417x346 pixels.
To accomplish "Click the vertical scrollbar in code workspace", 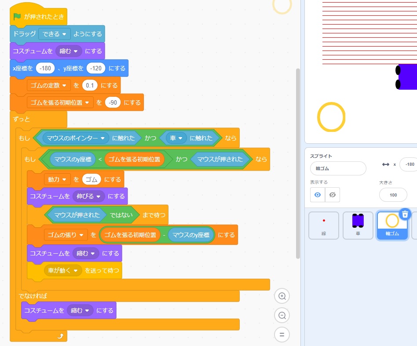I will (x=298, y=163).
